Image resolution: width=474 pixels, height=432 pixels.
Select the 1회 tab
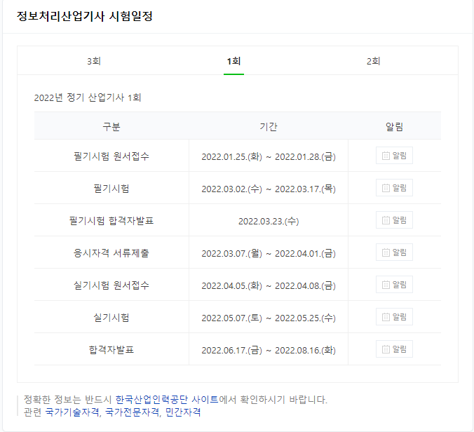click(x=233, y=61)
